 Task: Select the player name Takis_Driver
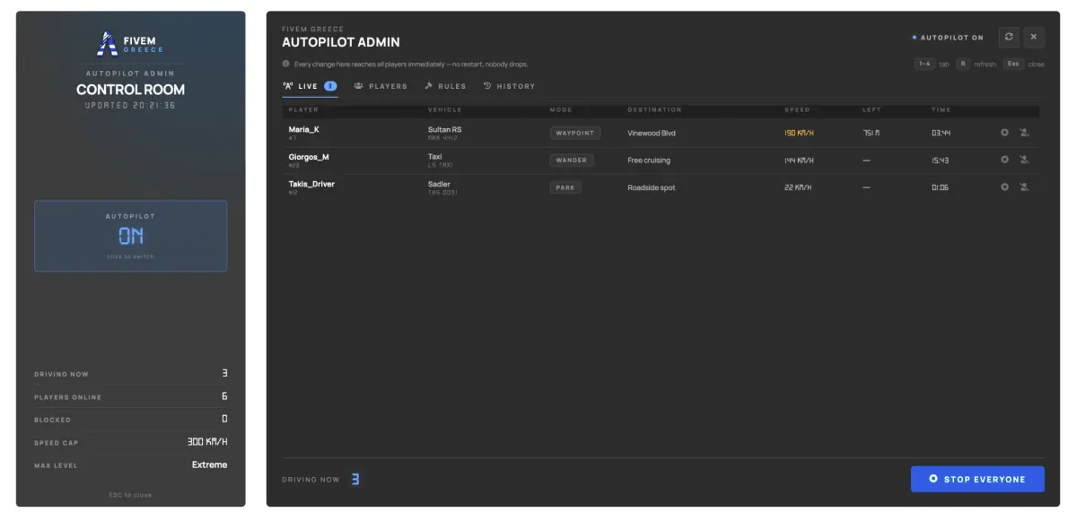(311, 184)
